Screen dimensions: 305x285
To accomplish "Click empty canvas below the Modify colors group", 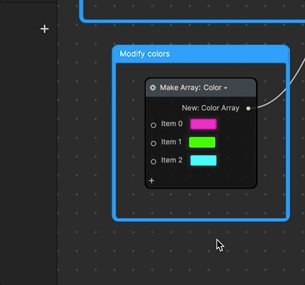I will pyautogui.click(x=168, y=252).
